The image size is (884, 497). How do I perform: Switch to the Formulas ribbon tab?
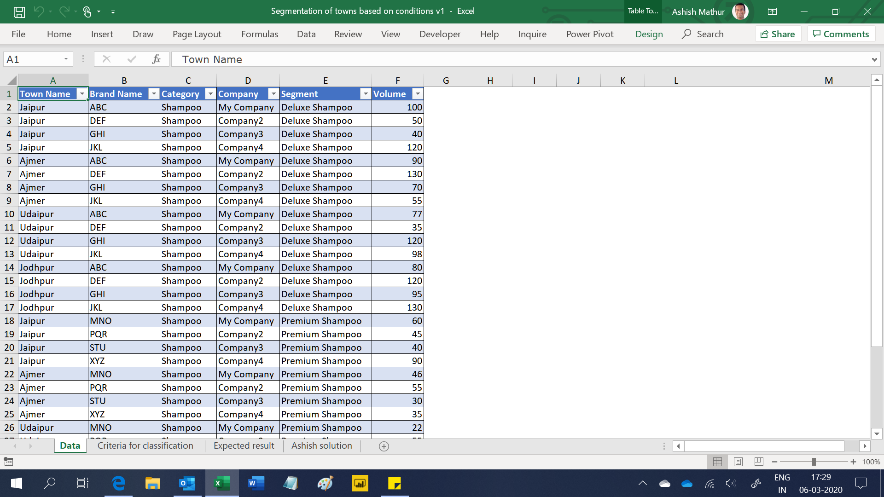pyautogui.click(x=260, y=34)
